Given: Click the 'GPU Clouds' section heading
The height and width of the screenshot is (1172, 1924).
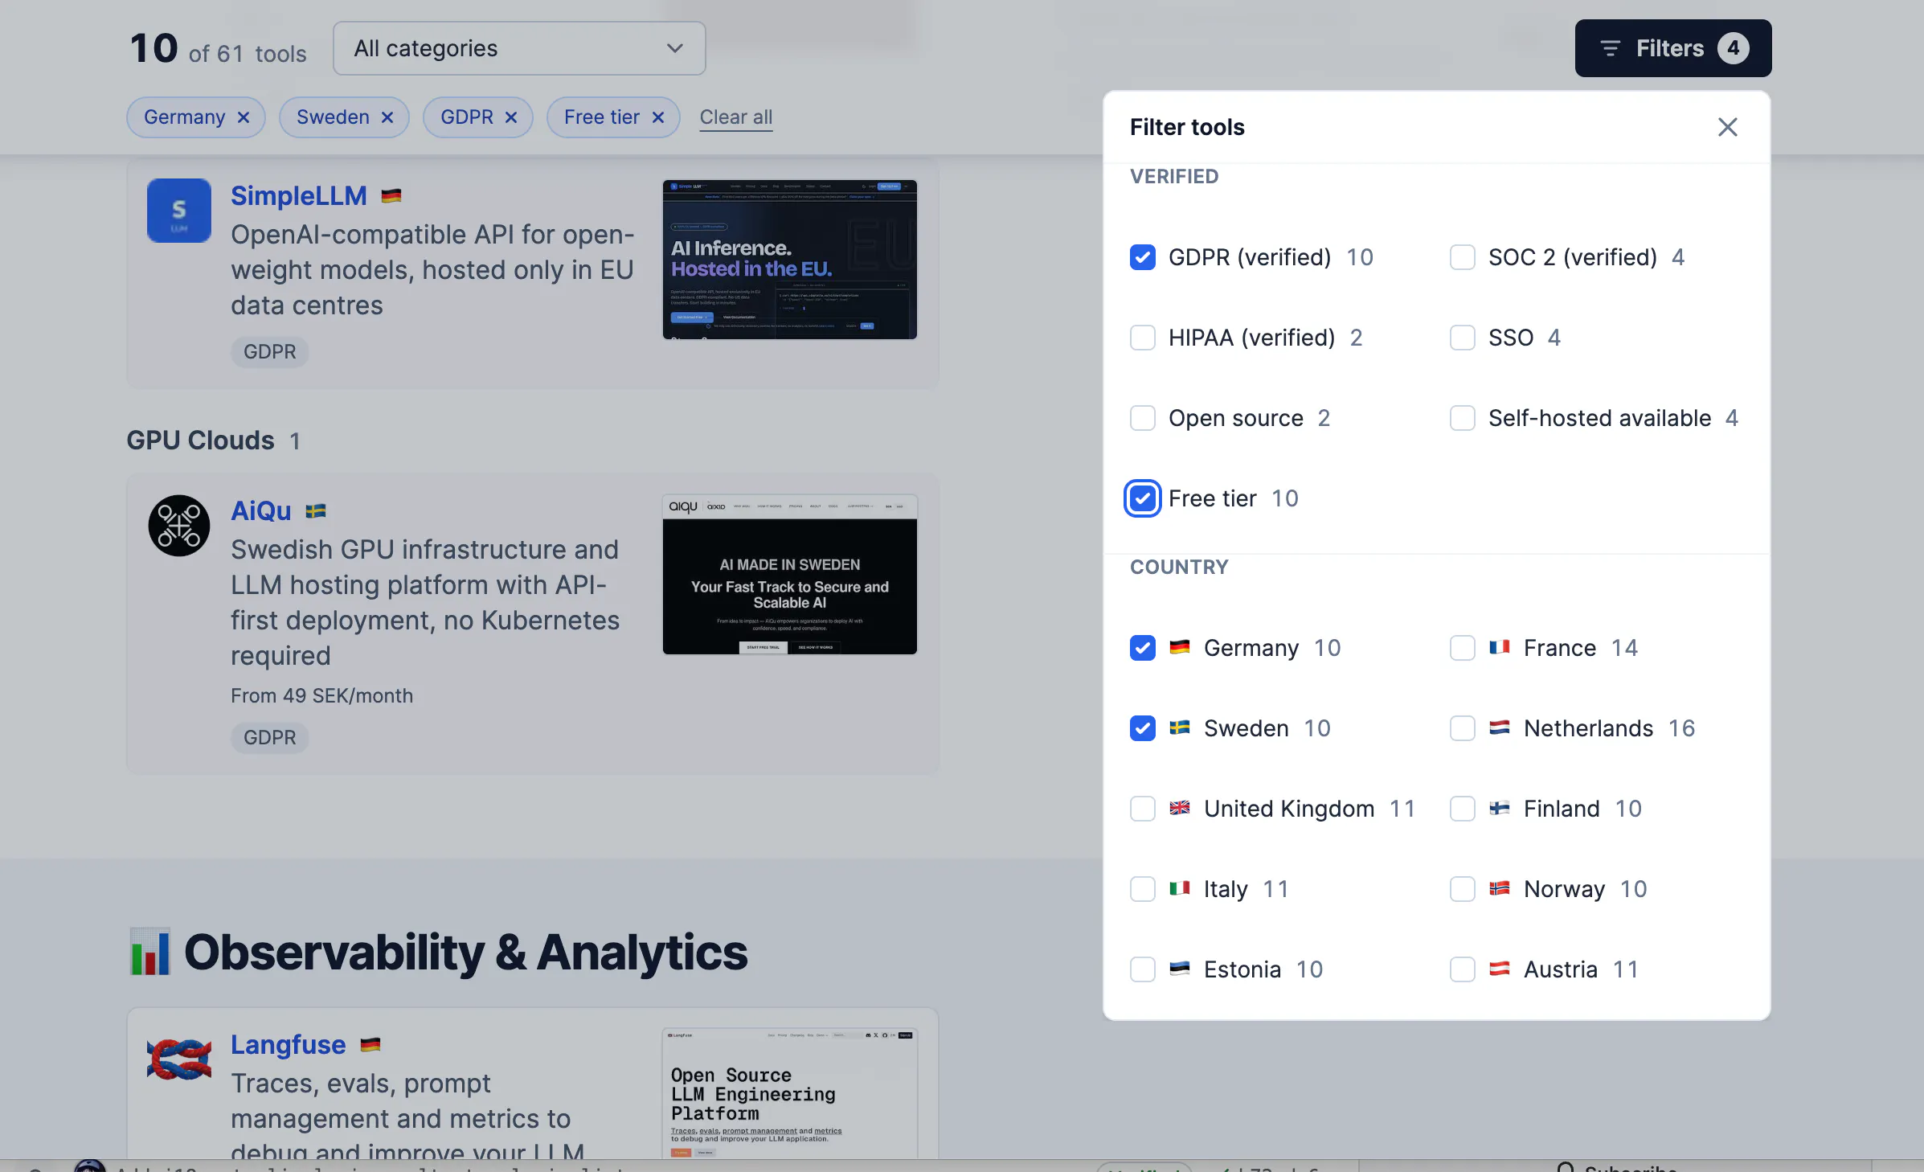Looking at the screenshot, I should (x=201, y=441).
